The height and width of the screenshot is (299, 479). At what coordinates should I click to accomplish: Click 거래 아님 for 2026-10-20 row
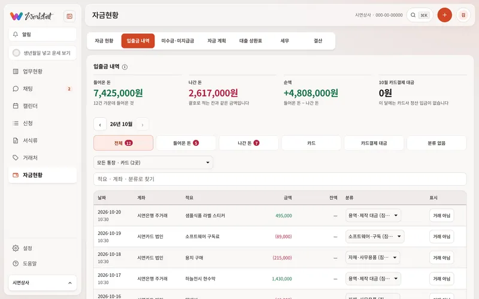coord(441,215)
